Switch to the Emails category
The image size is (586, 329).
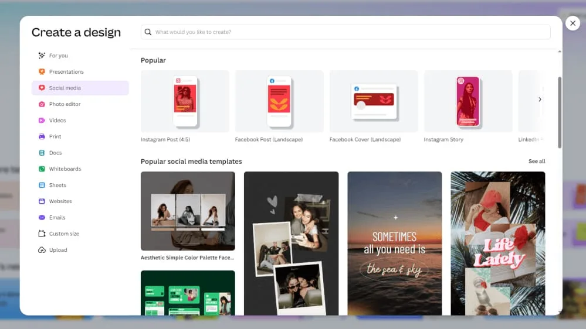[57, 218]
